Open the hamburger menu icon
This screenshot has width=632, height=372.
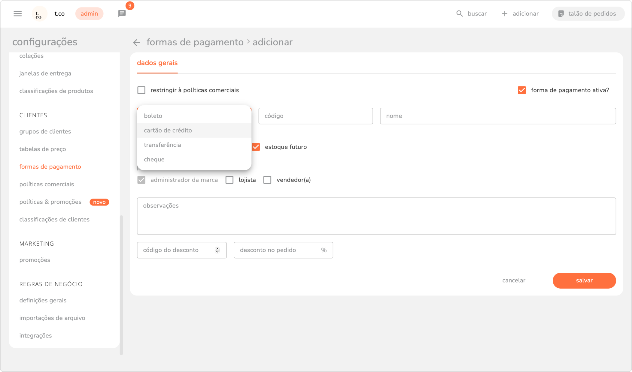(18, 13)
